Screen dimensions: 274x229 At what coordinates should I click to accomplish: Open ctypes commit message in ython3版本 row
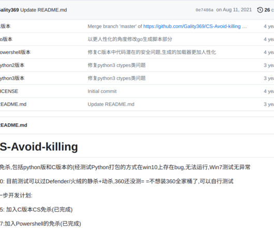click(116, 78)
